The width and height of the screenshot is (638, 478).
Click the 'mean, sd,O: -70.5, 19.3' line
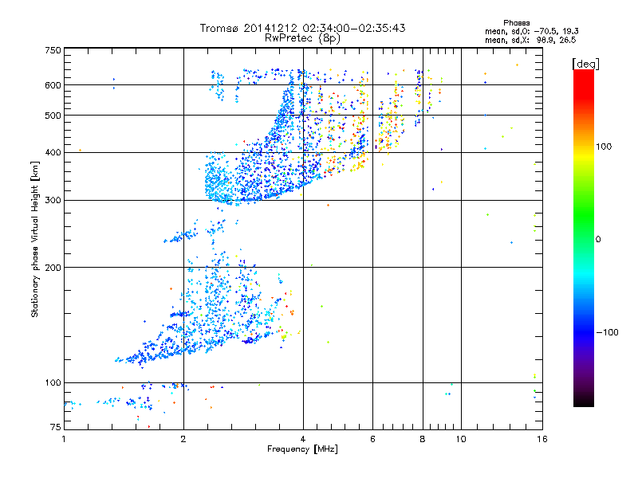531,31
